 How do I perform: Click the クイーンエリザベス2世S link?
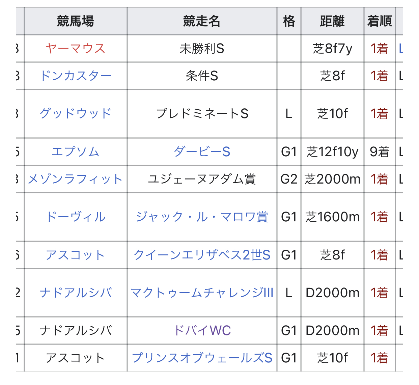tap(202, 255)
